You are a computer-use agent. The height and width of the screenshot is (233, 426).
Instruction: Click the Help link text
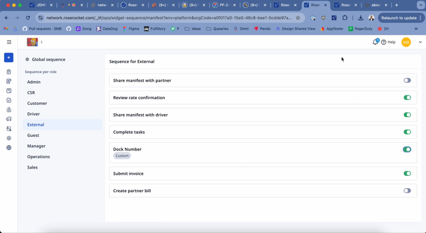click(x=391, y=42)
